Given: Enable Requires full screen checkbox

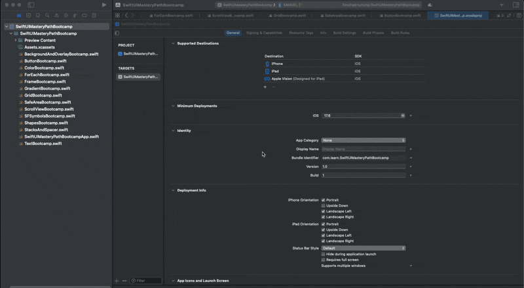Looking at the screenshot, I should tap(323, 260).
